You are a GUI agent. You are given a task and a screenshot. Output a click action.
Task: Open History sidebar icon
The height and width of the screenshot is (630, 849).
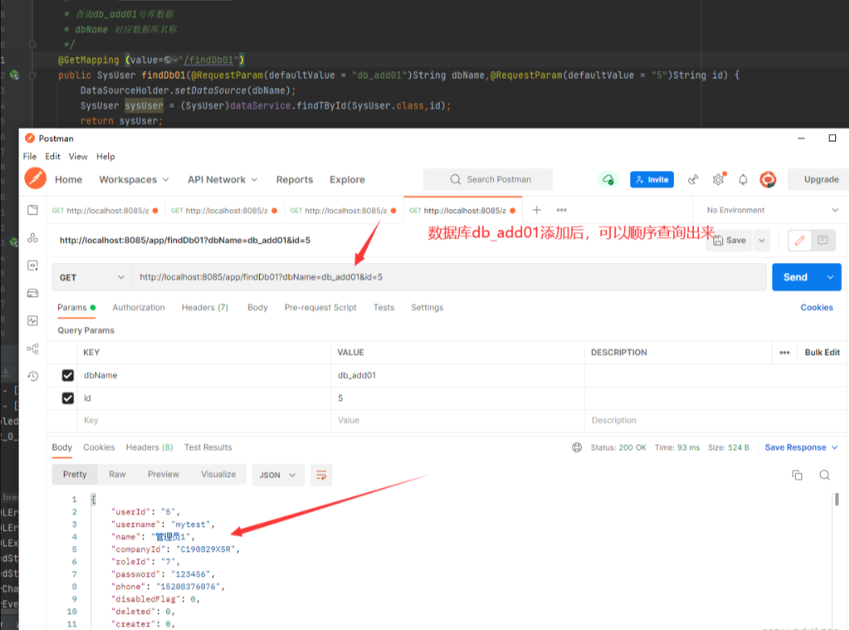click(x=32, y=376)
